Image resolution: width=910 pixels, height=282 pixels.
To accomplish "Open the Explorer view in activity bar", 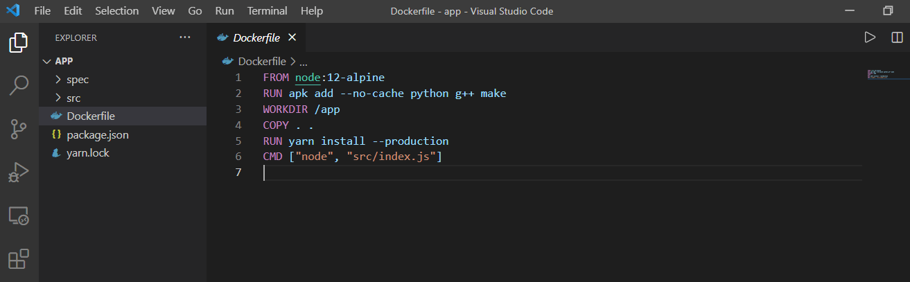I will click(x=19, y=43).
